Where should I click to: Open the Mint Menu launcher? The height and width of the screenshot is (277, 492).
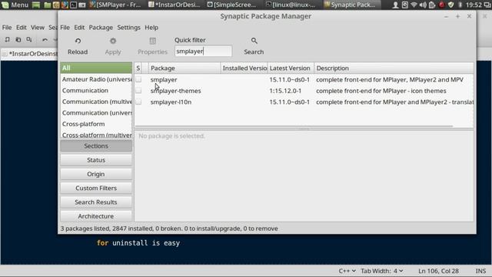[x=15, y=5]
